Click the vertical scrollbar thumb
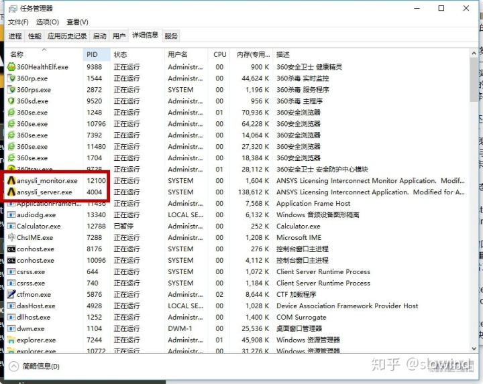Screen dimensions: 483x384 [x=474, y=80]
